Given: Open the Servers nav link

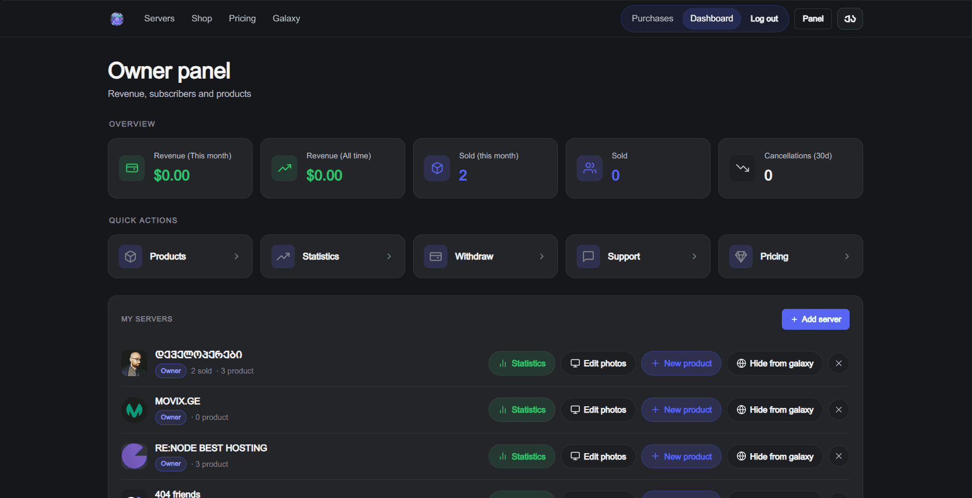Looking at the screenshot, I should [x=159, y=18].
